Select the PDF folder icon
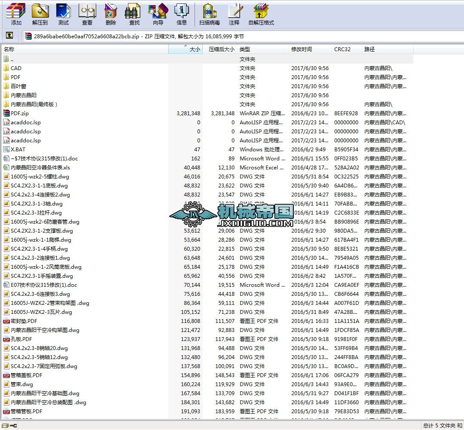 [x=6, y=77]
